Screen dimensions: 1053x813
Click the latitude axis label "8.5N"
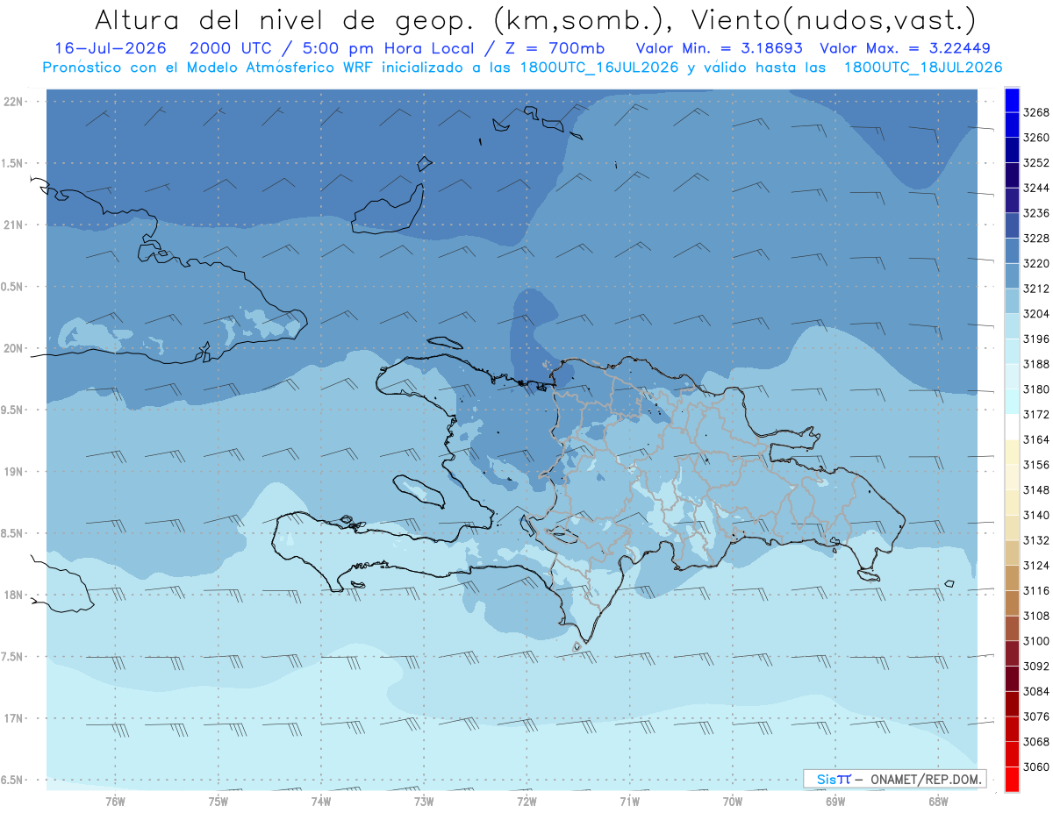[13, 533]
